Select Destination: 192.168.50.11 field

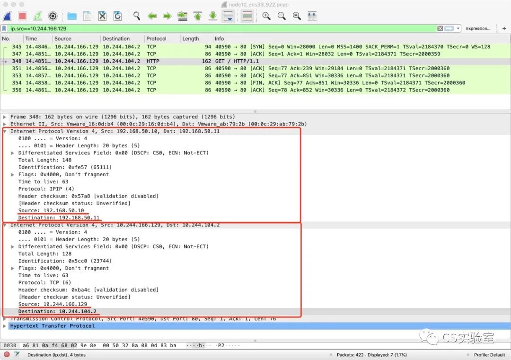pyautogui.click(x=59, y=218)
